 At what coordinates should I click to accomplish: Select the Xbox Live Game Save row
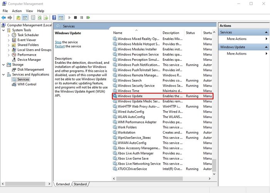(162, 158)
